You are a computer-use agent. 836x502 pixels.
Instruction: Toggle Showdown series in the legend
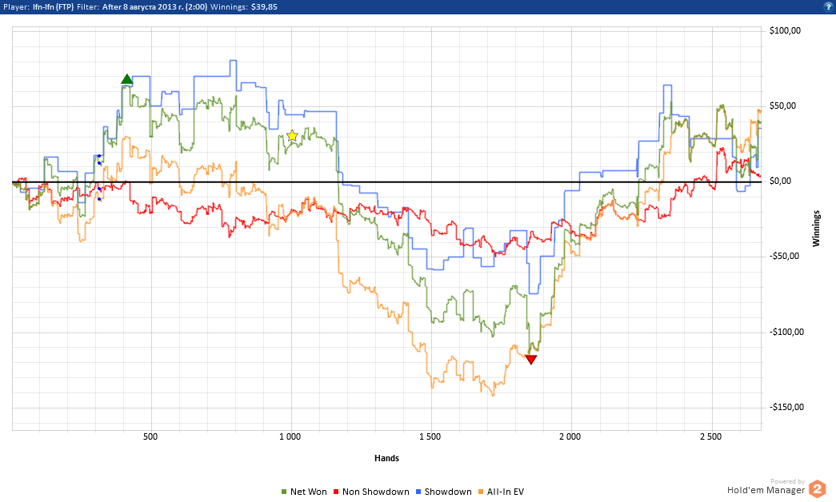click(445, 492)
